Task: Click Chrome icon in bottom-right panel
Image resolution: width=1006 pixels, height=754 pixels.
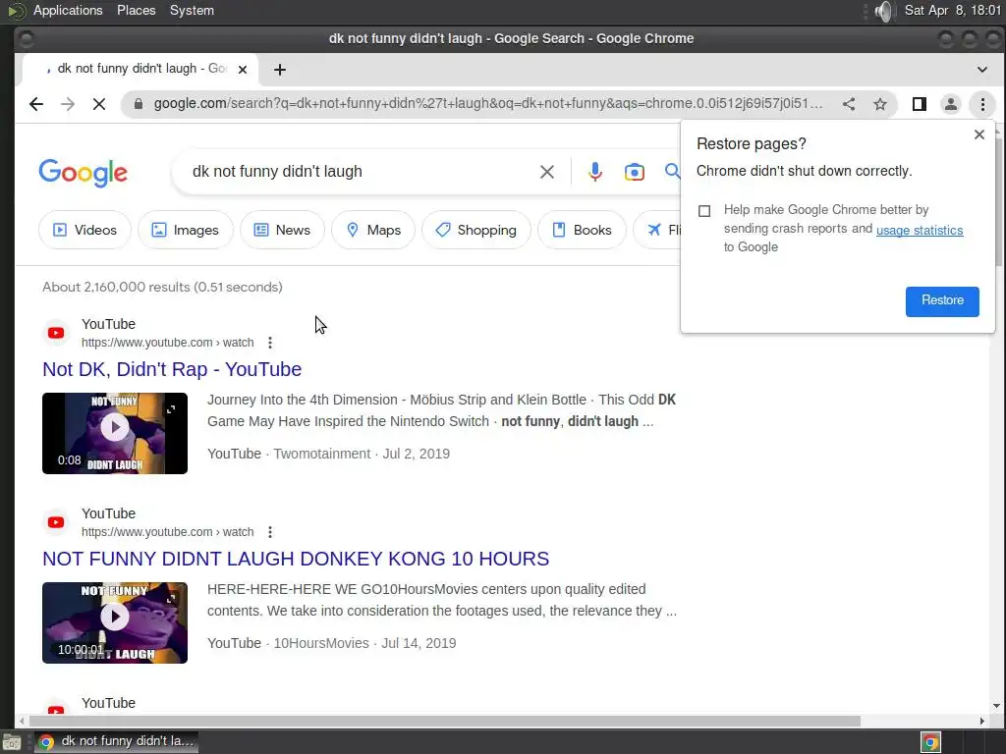Action: click(x=930, y=742)
